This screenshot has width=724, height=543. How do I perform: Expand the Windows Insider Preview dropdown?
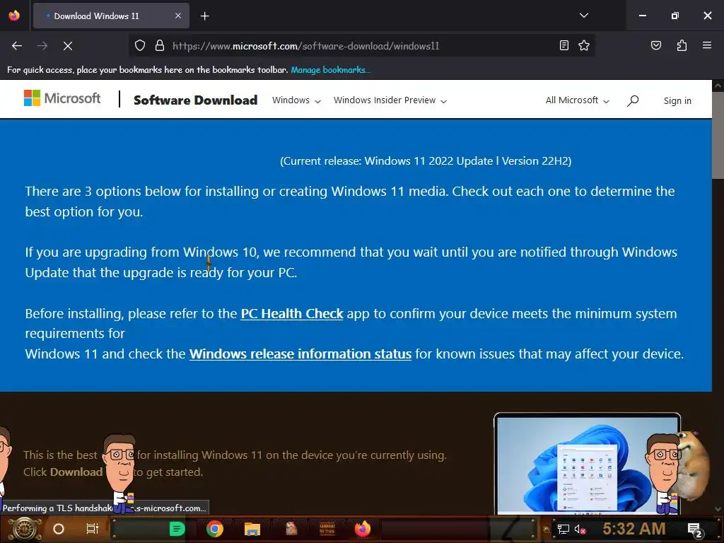click(x=390, y=100)
